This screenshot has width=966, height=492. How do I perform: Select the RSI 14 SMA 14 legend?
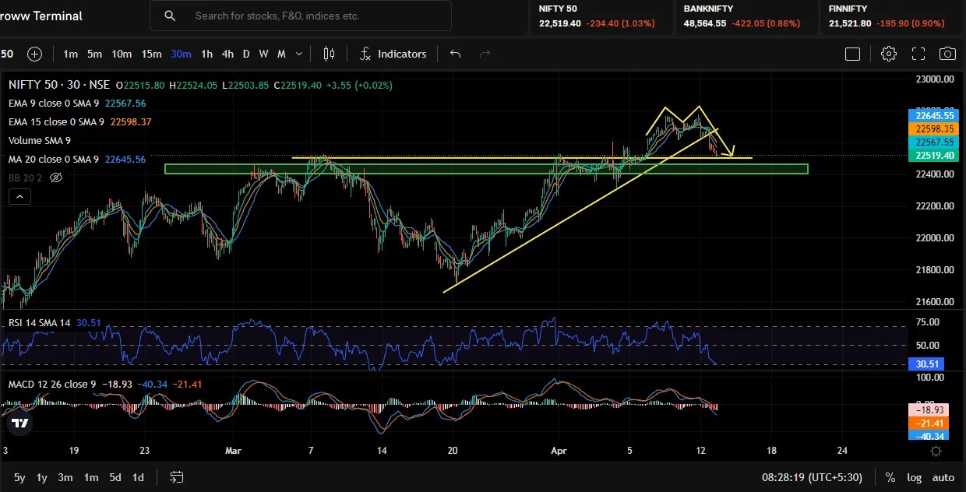pyautogui.click(x=39, y=322)
